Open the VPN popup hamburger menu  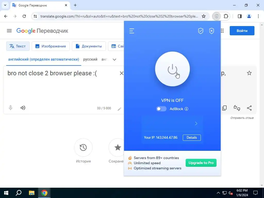click(x=132, y=31)
